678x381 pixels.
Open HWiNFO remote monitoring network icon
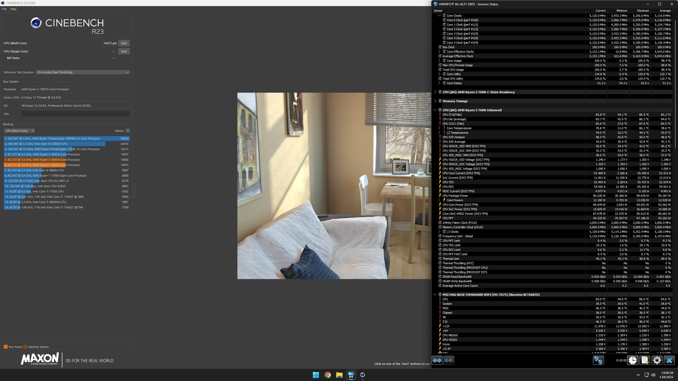point(598,360)
